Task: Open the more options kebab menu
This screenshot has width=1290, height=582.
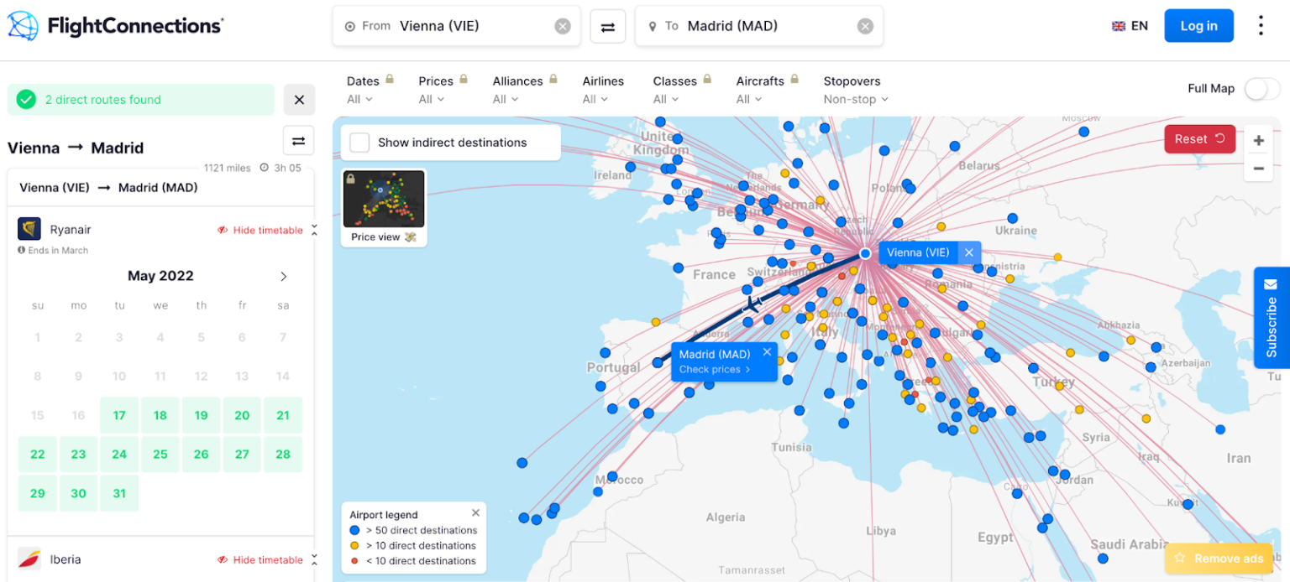Action: point(1261,25)
